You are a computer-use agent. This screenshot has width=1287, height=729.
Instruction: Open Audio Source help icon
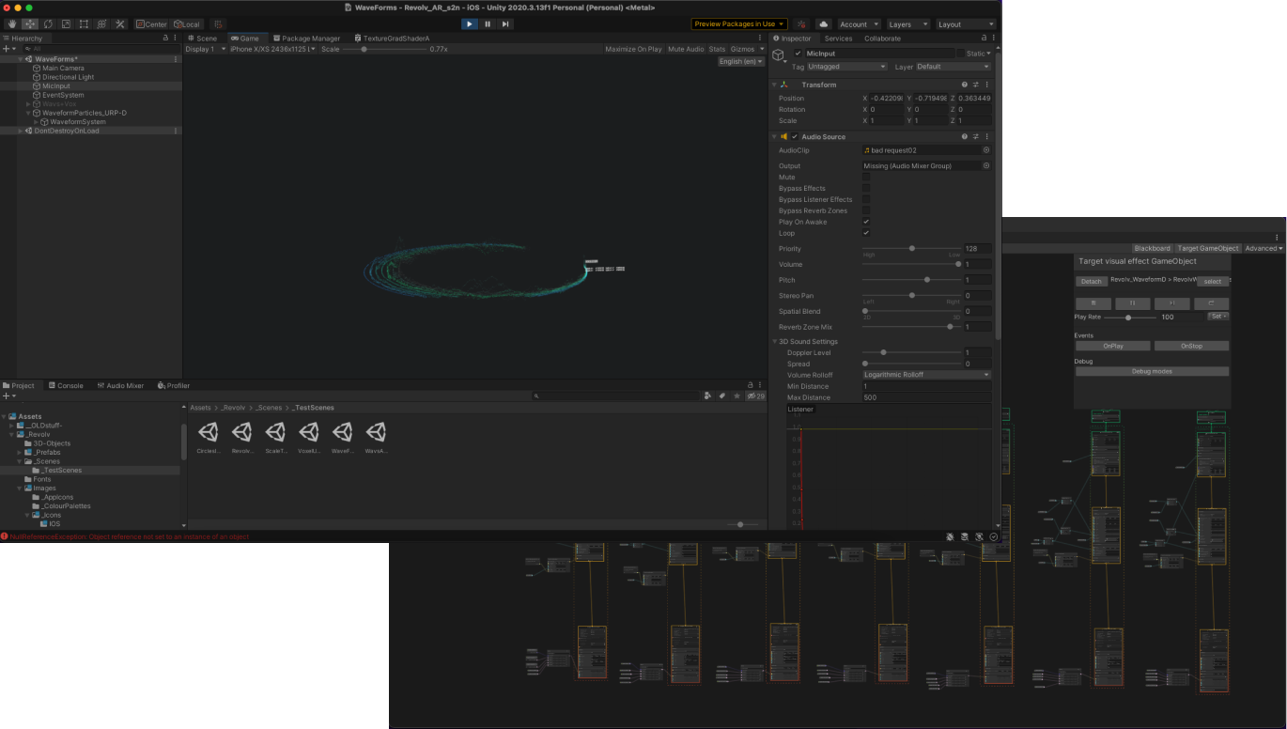[964, 136]
